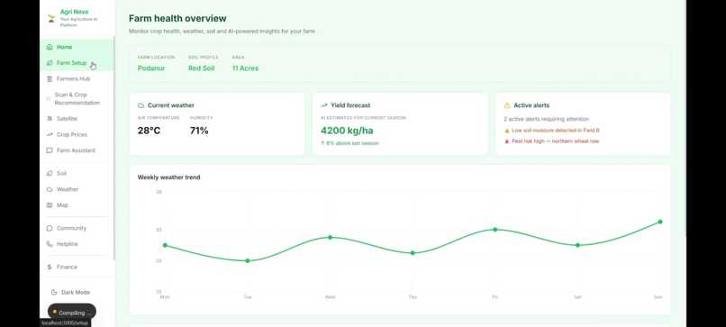Click the Satellite icon in sidebar
This screenshot has height=327, width=726.
(x=49, y=119)
